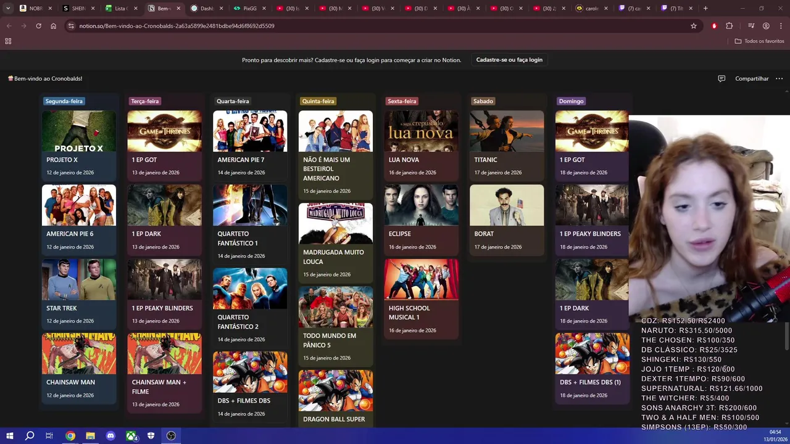Open the HIGH SCHOOL MUSICAL 1 card
The width and height of the screenshot is (790, 444).
(x=421, y=298)
